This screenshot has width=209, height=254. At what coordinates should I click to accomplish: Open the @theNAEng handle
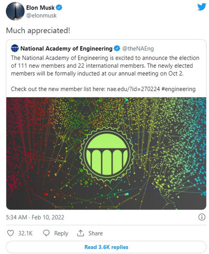[138, 49]
